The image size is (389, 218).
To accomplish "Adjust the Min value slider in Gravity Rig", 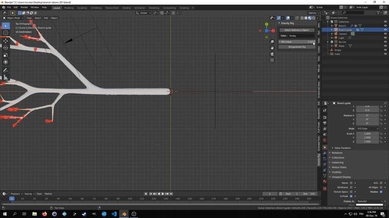I will tap(297, 42).
